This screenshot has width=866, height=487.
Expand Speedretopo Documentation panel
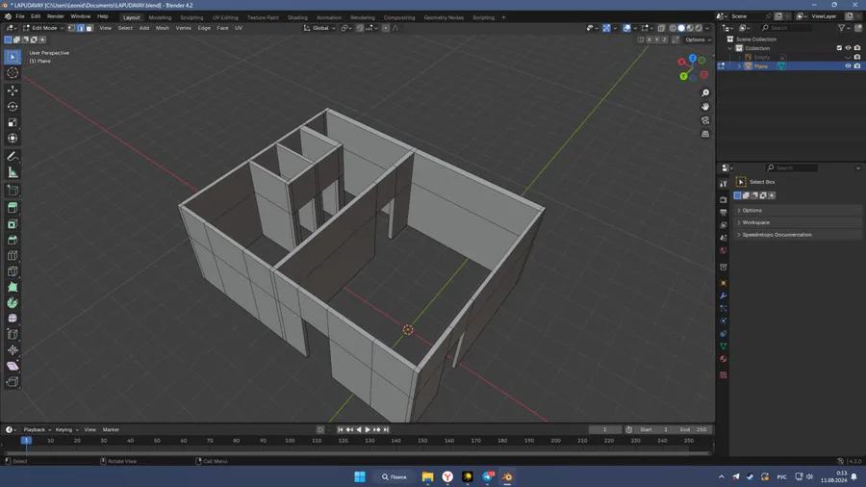tap(799, 235)
